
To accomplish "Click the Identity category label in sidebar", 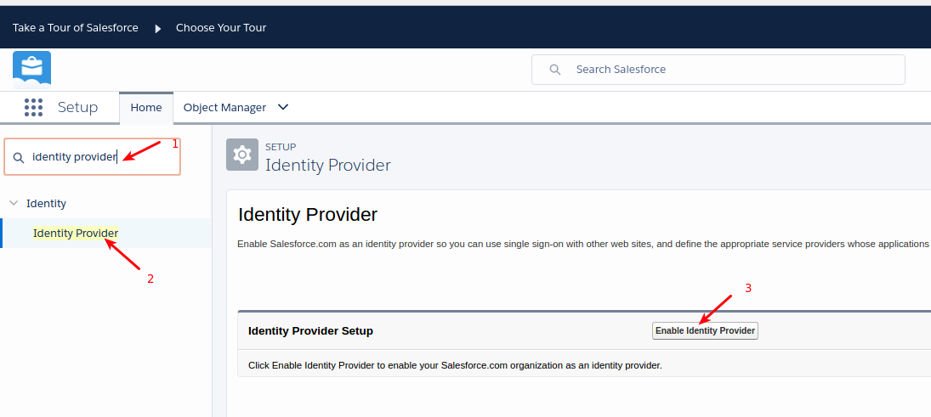I will click(x=47, y=204).
